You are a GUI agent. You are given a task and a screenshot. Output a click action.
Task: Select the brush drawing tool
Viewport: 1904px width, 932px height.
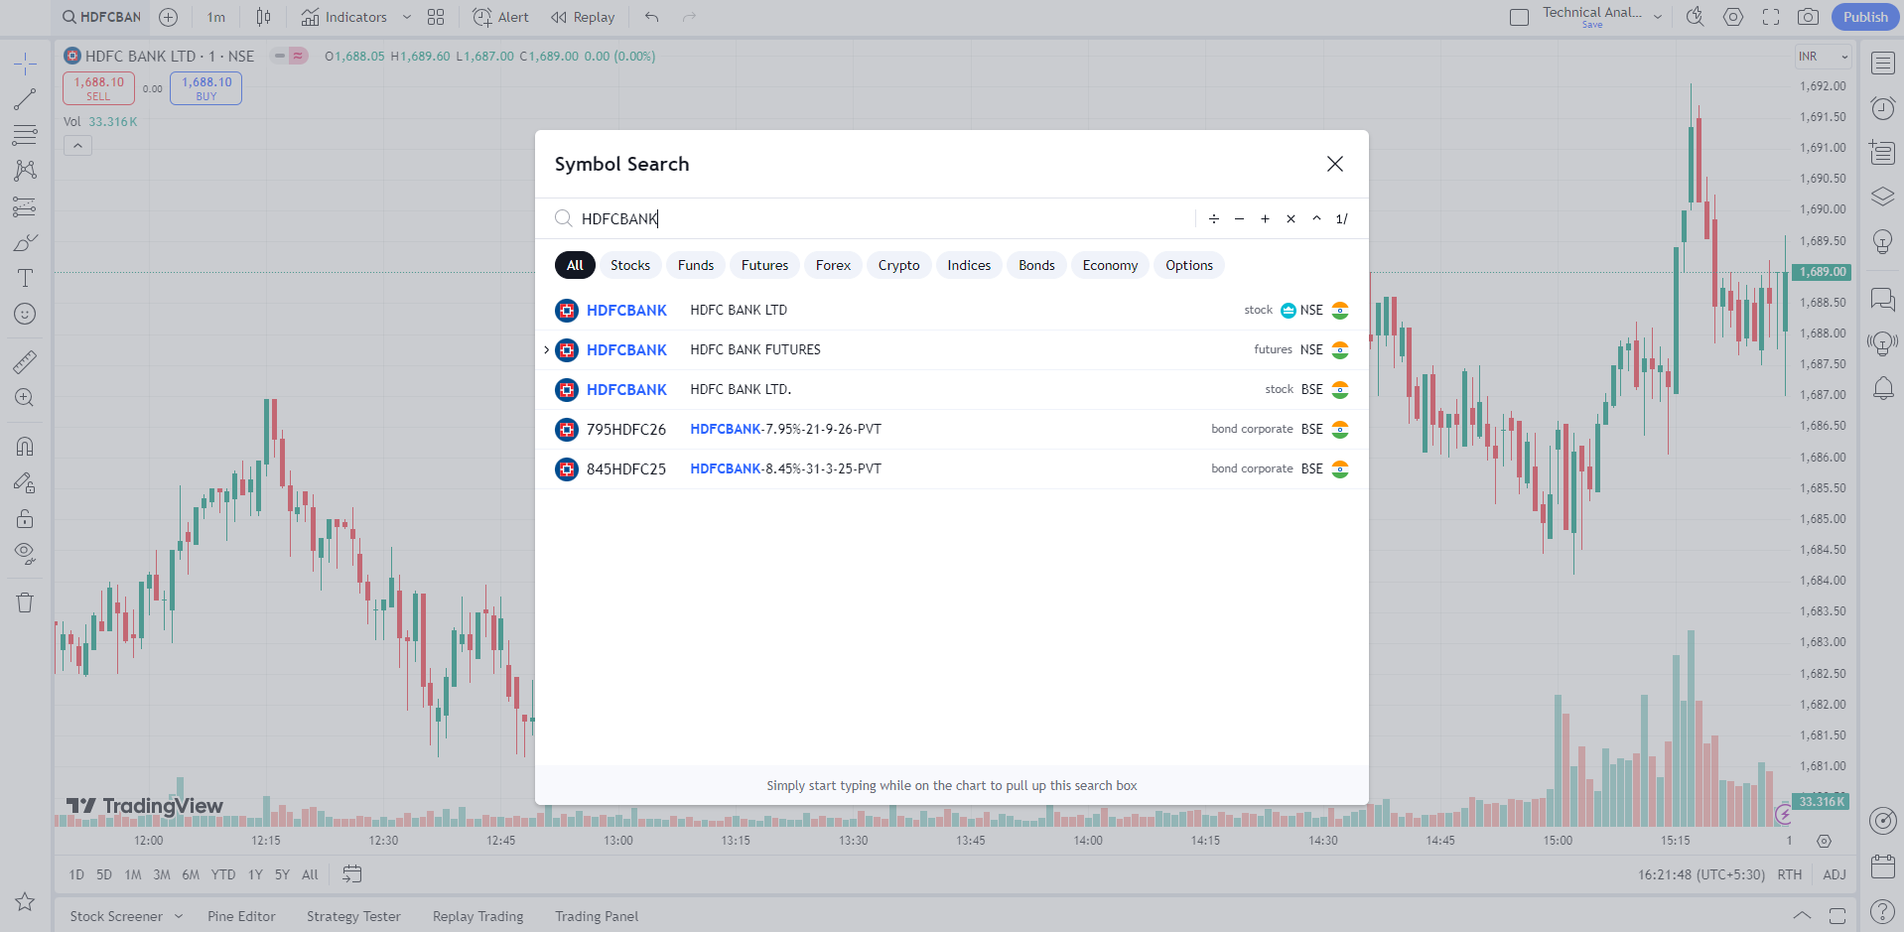(x=25, y=242)
